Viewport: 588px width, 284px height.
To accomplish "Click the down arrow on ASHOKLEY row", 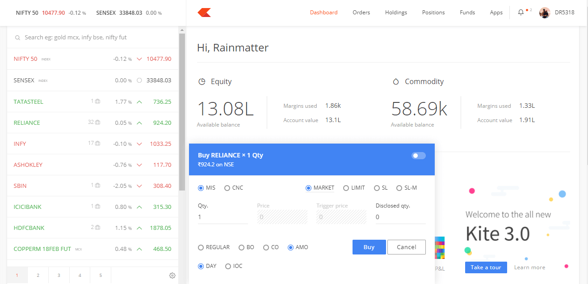I will click(139, 165).
